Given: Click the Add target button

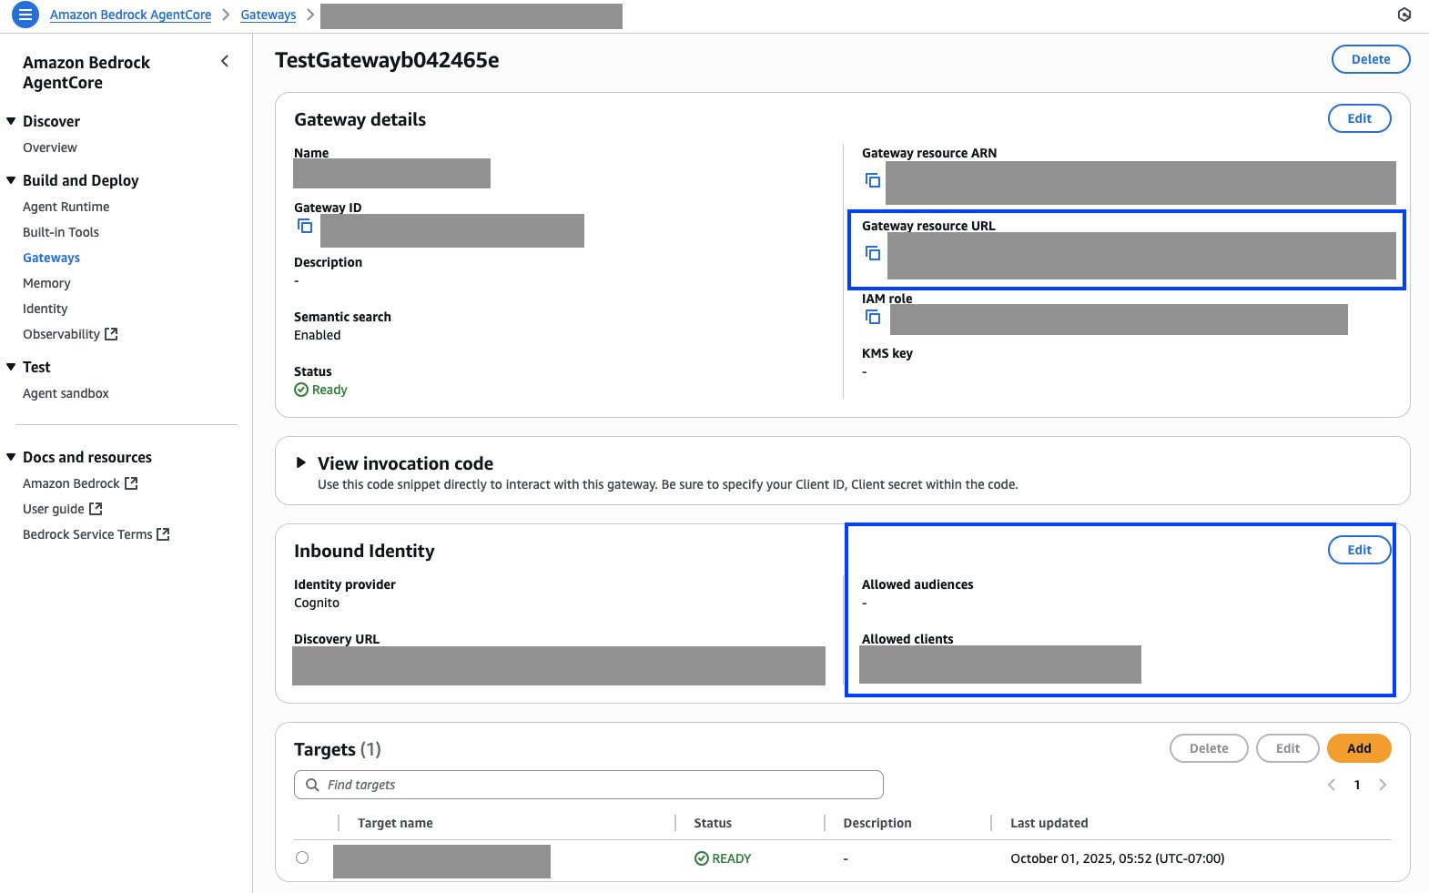Looking at the screenshot, I should 1358,748.
